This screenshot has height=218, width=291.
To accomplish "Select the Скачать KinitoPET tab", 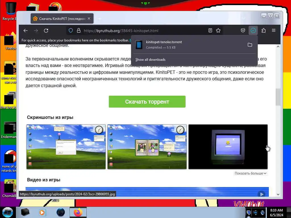I will pyautogui.click(x=62, y=18).
